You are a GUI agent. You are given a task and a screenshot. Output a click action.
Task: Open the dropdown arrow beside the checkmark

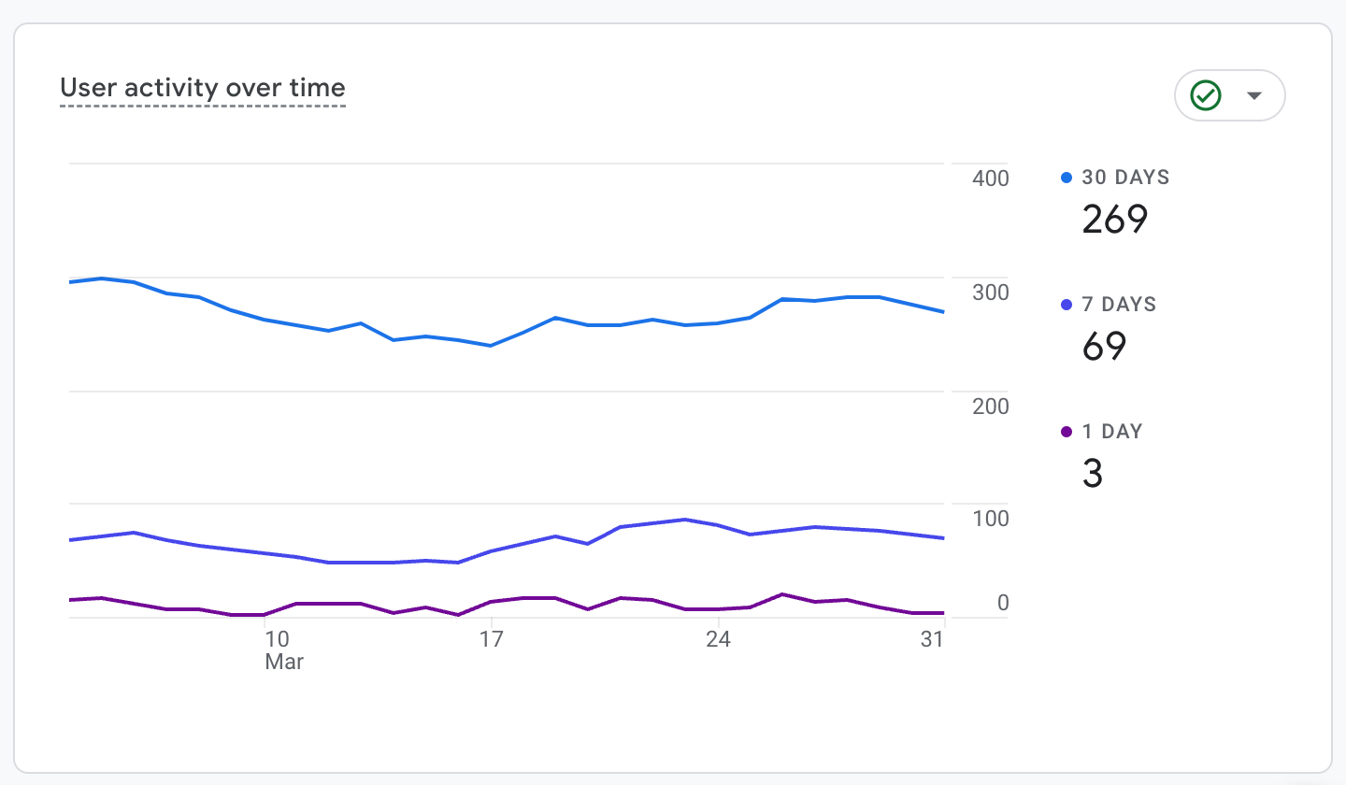(x=1254, y=95)
